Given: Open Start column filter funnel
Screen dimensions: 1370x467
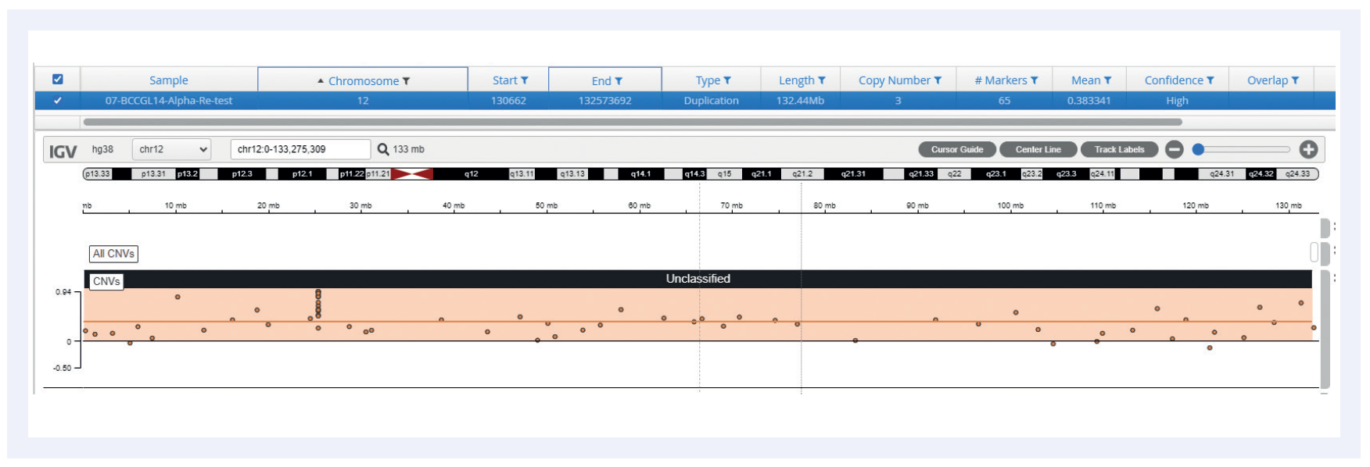Looking at the screenshot, I should click(x=525, y=80).
